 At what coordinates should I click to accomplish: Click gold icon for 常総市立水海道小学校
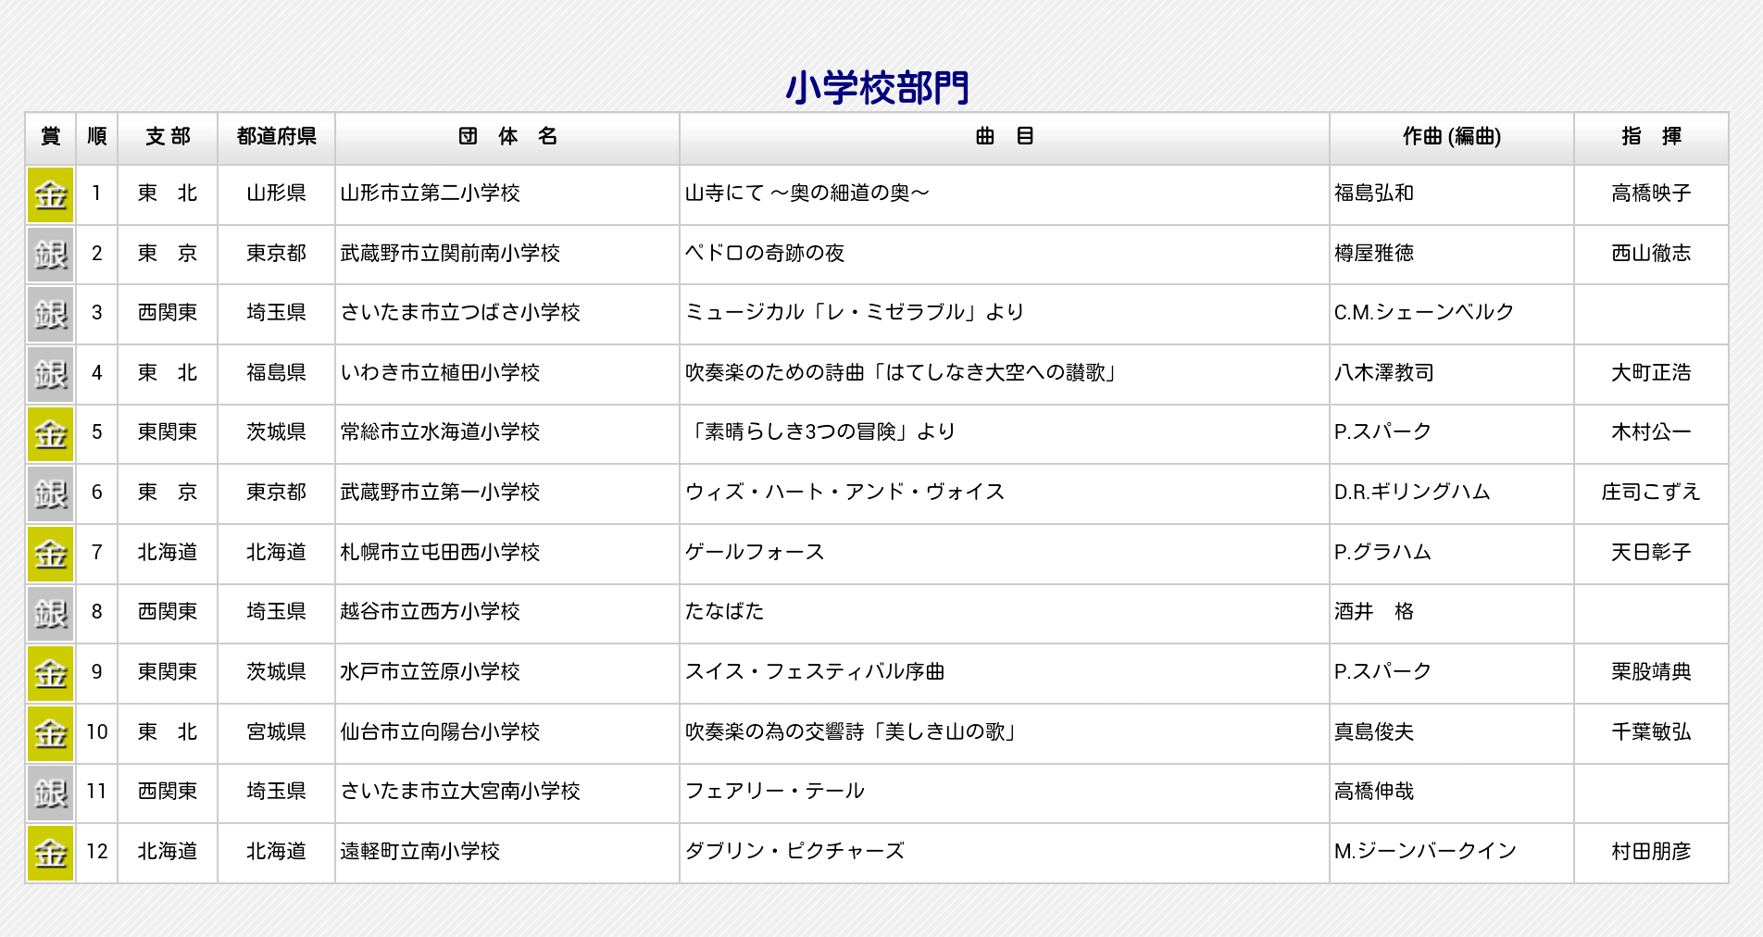point(50,434)
